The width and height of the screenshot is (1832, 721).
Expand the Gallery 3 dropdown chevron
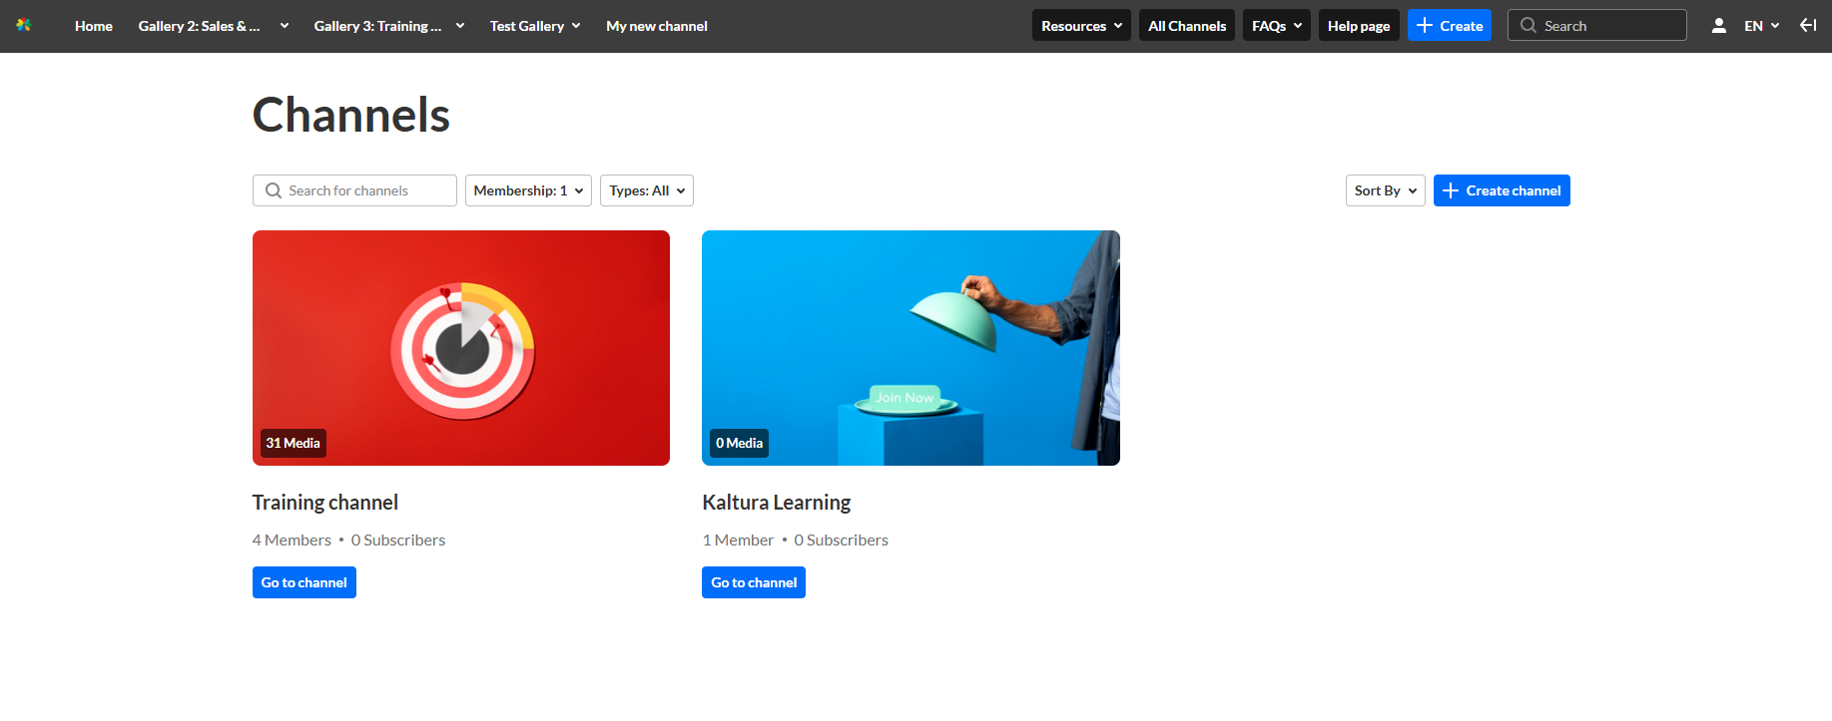click(460, 26)
